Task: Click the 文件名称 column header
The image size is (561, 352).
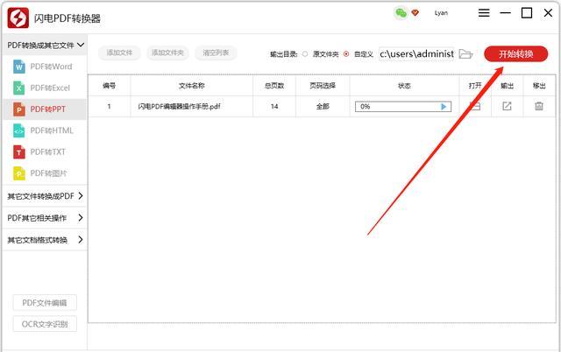Action: (x=192, y=86)
